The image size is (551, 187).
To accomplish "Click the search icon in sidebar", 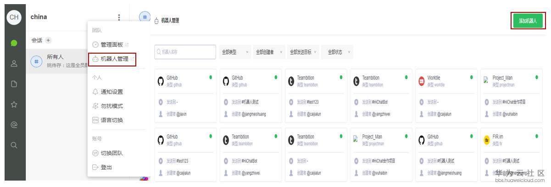I will (14, 145).
